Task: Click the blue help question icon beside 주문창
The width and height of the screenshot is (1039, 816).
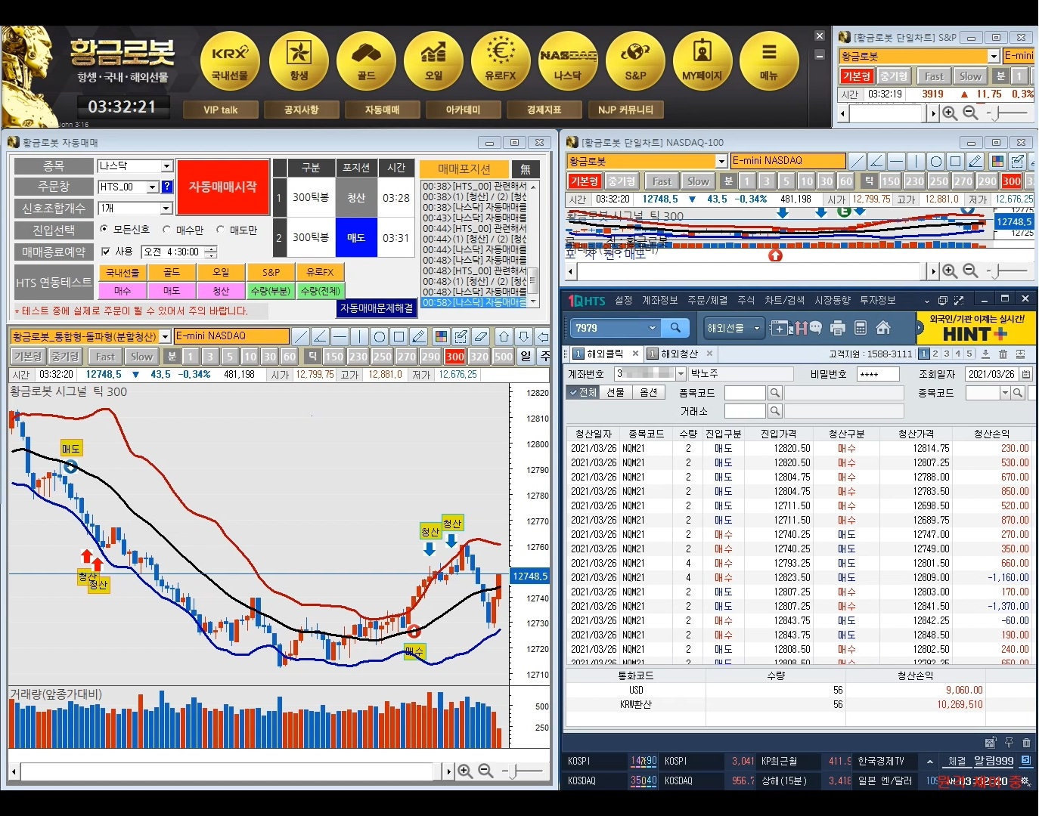Action: pyautogui.click(x=167, y=187)
